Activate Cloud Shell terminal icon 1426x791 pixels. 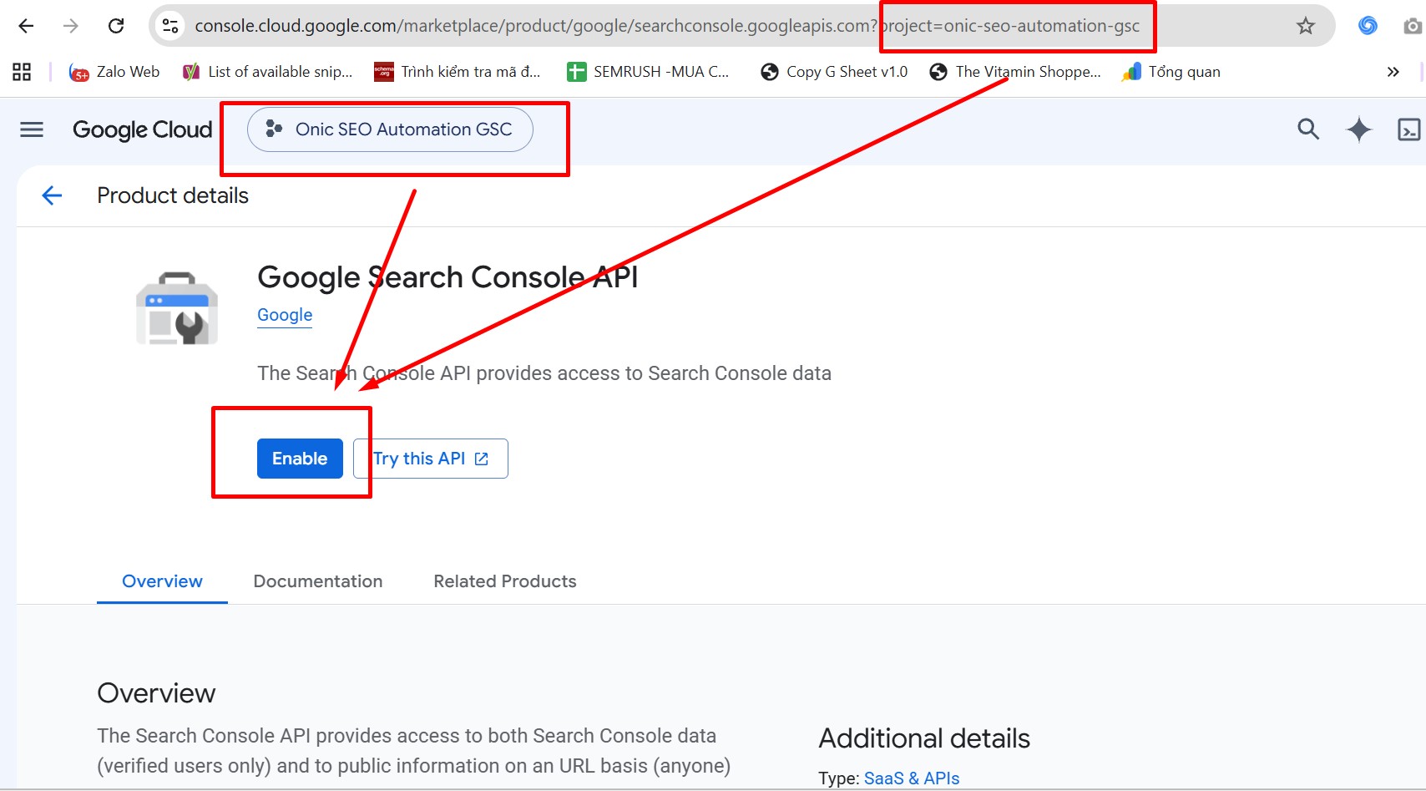click(x=1408, y=129)
